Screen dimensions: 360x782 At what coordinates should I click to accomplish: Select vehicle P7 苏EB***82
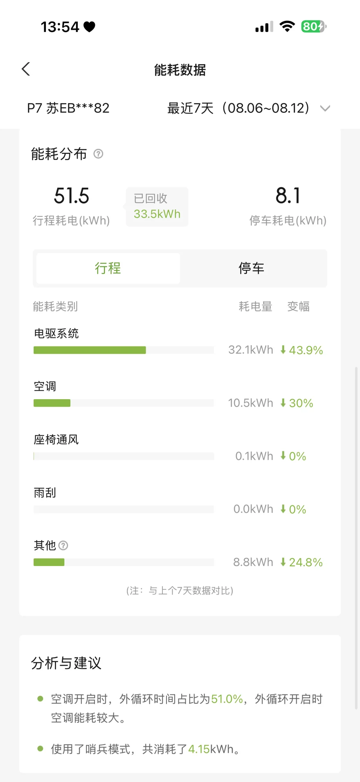tap(68, 108)
